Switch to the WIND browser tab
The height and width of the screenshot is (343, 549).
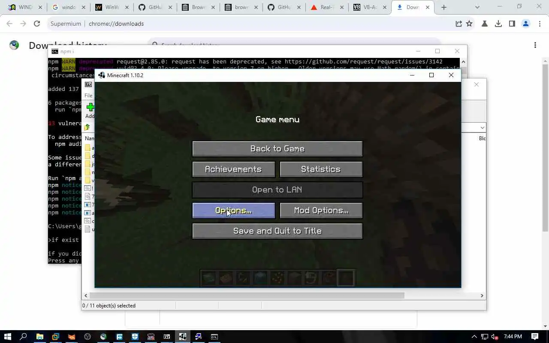pyautogui.click(x=25, y=7)
